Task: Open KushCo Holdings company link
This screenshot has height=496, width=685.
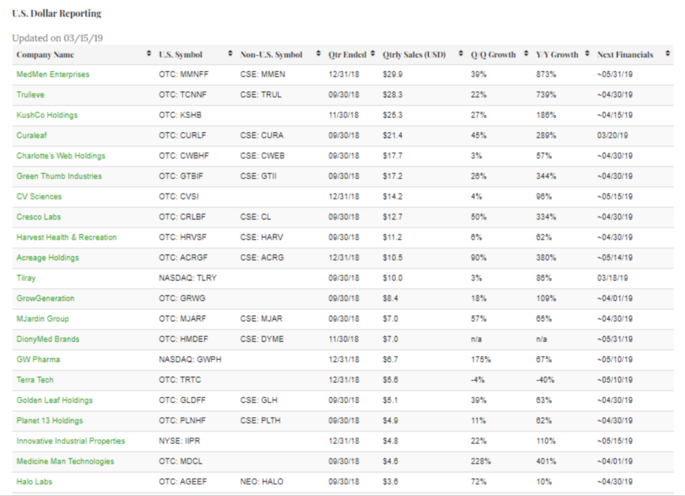Action: pyautogui.click(x=47, y=115)
